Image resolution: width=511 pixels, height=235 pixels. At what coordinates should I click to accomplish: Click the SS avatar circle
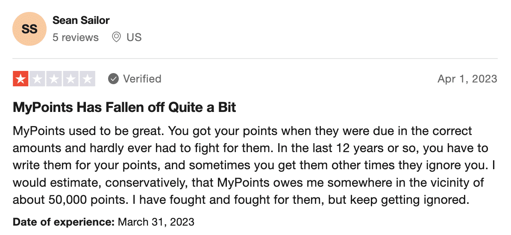[x=29, y=29]
